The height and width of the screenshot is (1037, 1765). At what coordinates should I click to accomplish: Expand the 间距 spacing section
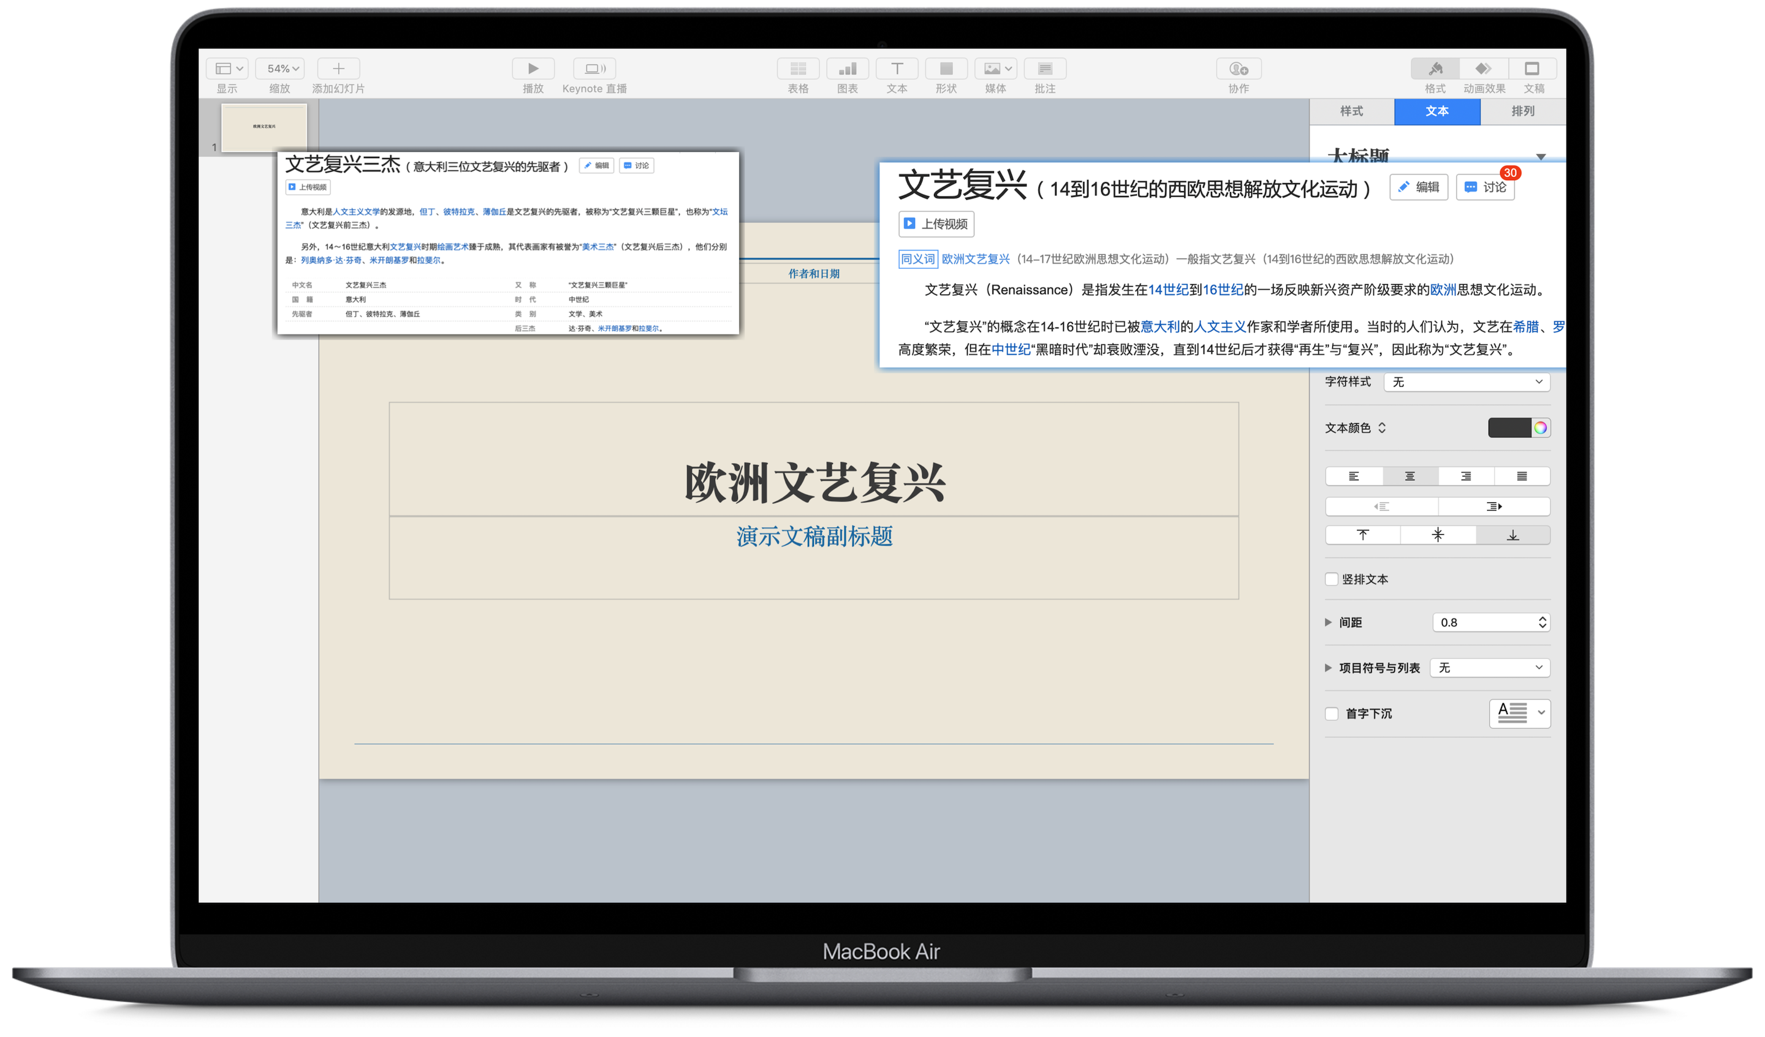[1328, 622]
